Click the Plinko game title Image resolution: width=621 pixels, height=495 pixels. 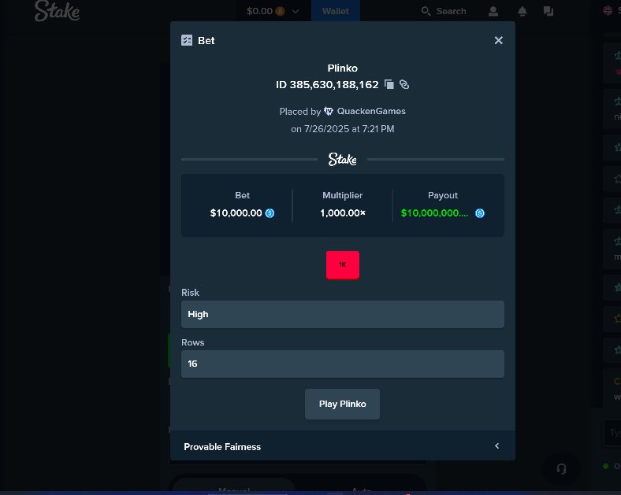point(343,68)
